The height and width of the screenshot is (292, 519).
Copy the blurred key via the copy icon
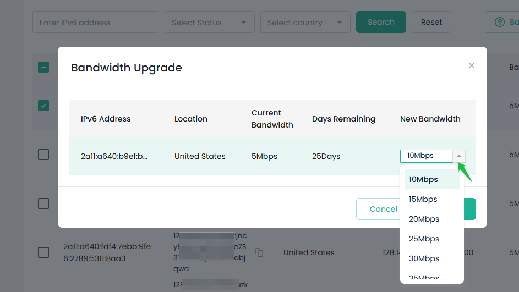click(x=260, y=252)
